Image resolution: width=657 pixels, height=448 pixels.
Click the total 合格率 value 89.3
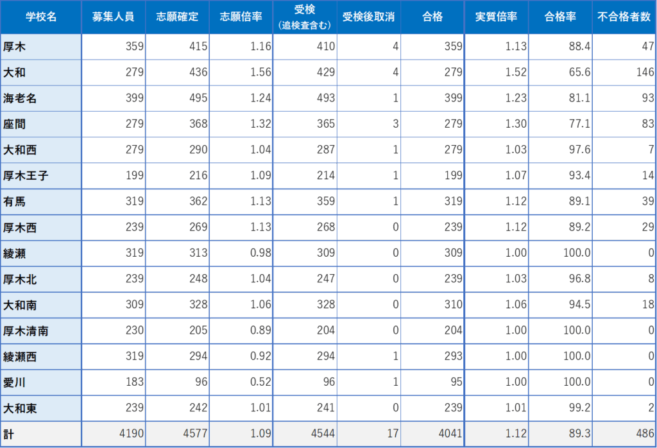tap(579, 433)
